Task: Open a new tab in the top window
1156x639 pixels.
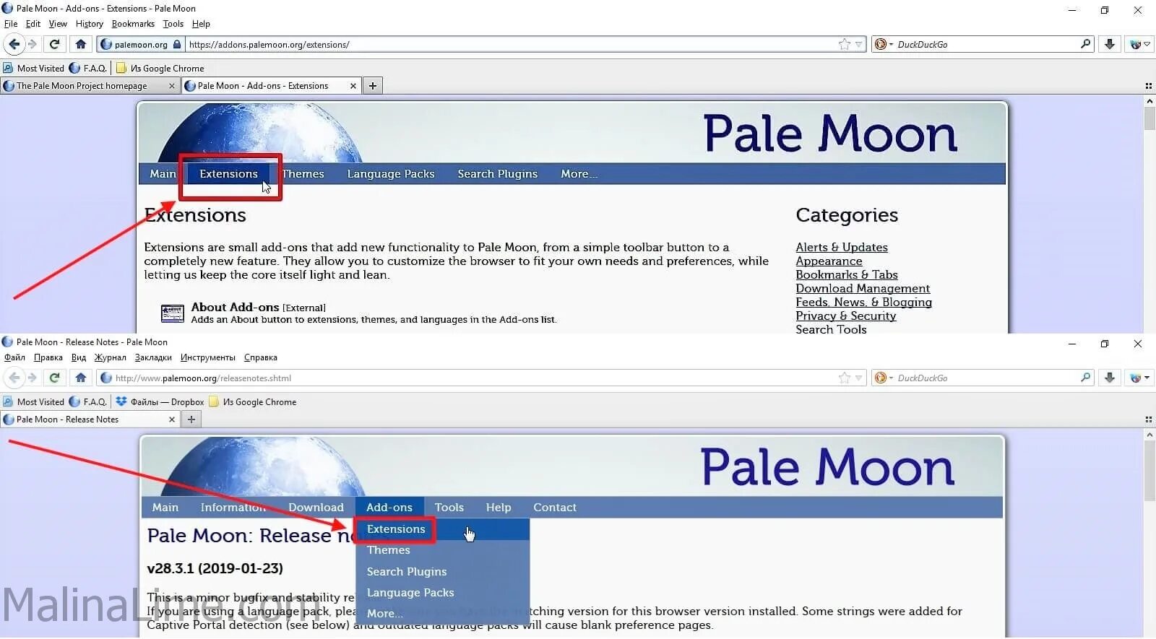Action: (372, 86)
